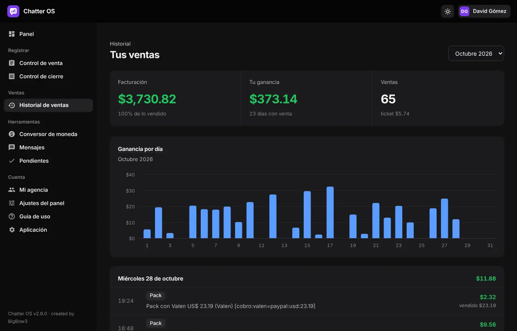Click the Pack con Valen US$ 23.19 description

pos(231,306)
